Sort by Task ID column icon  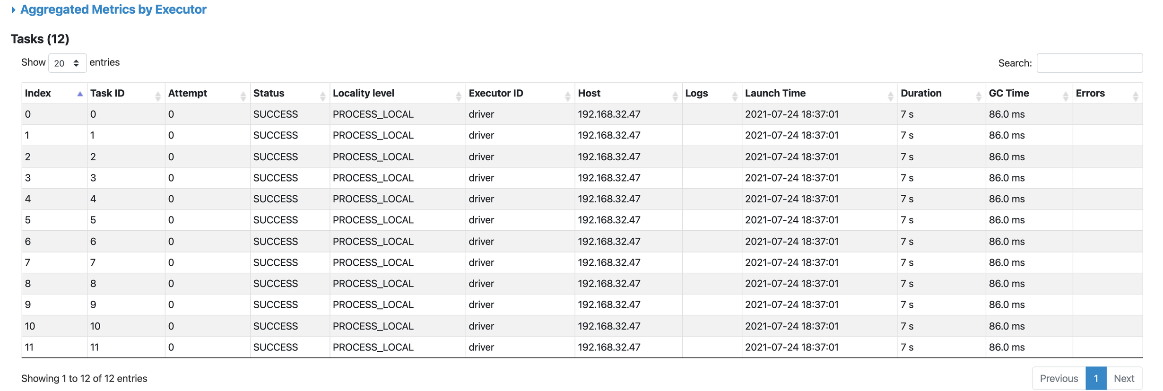click(x=158, y=96)
